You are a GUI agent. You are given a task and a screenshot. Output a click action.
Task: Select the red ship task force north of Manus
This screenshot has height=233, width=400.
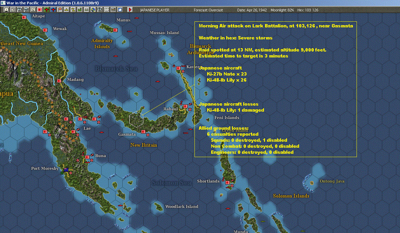coord(137,18)
